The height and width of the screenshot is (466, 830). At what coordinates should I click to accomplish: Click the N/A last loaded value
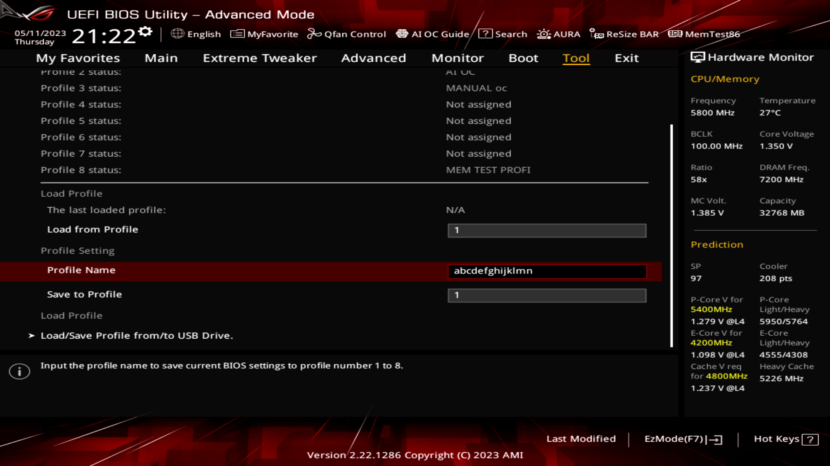(455, 210)
